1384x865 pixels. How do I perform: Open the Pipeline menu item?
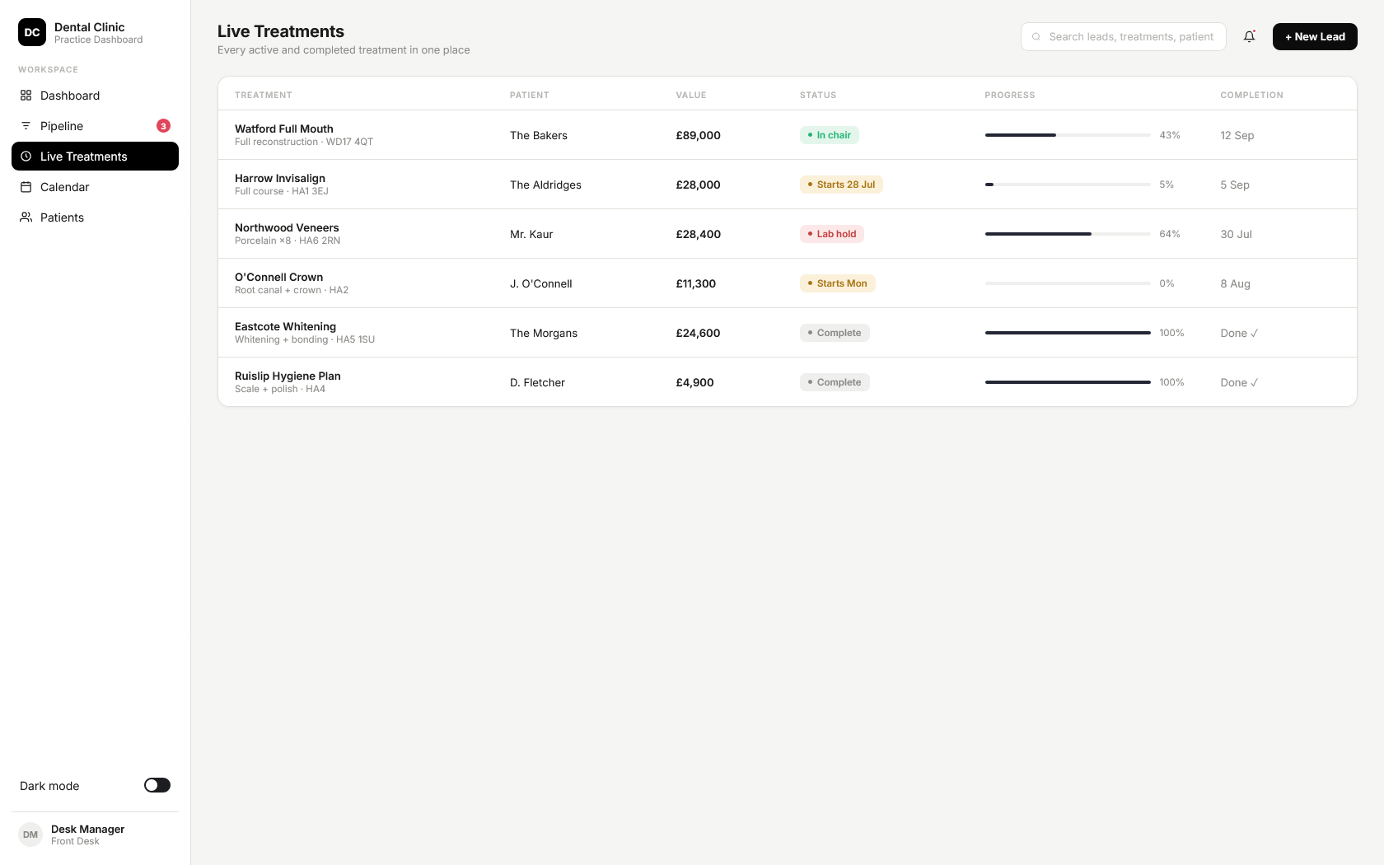(95, 126)
